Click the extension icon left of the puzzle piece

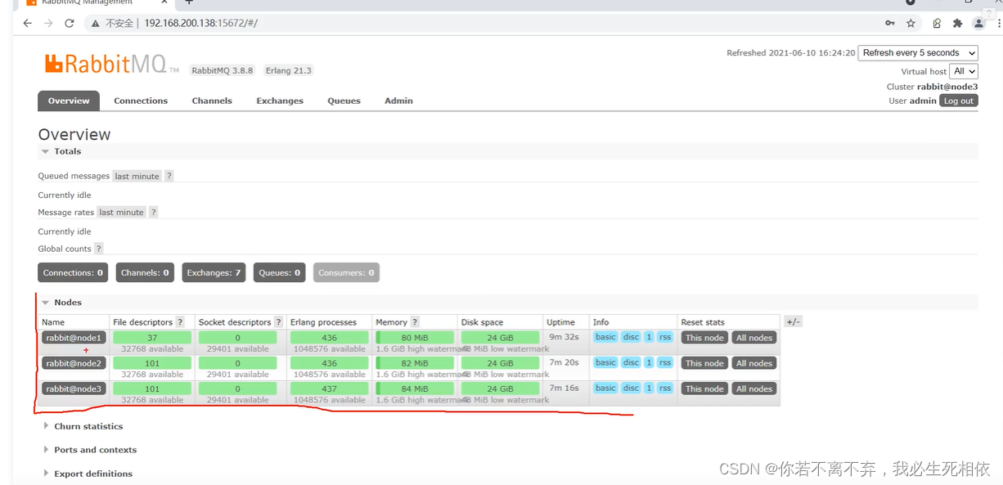(937, 24)
